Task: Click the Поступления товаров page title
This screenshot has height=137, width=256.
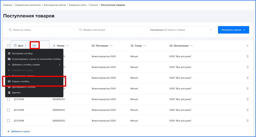Action: (x=29, y=16)
